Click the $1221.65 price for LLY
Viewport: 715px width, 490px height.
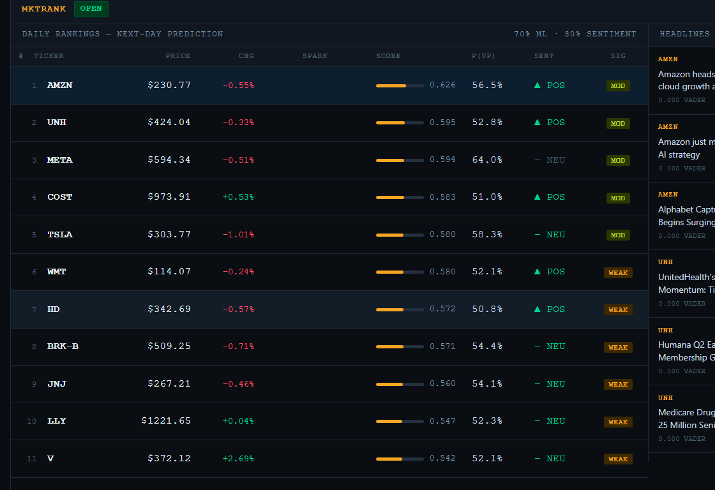click(166, 420)
